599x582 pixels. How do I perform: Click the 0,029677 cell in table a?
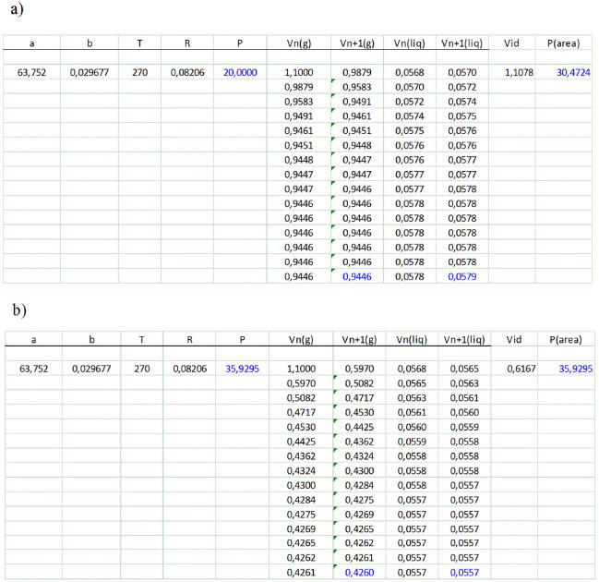90,71
